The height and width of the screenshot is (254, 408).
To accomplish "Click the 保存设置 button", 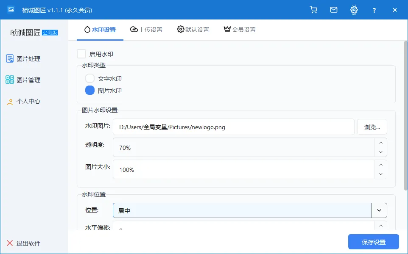I will click(373, 242).
